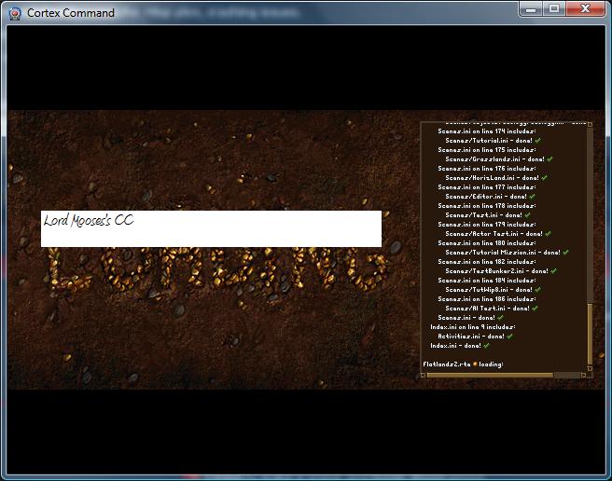Minimize the Cortex Command window
This screenshot has height=481, width=612.
(533, 9)
